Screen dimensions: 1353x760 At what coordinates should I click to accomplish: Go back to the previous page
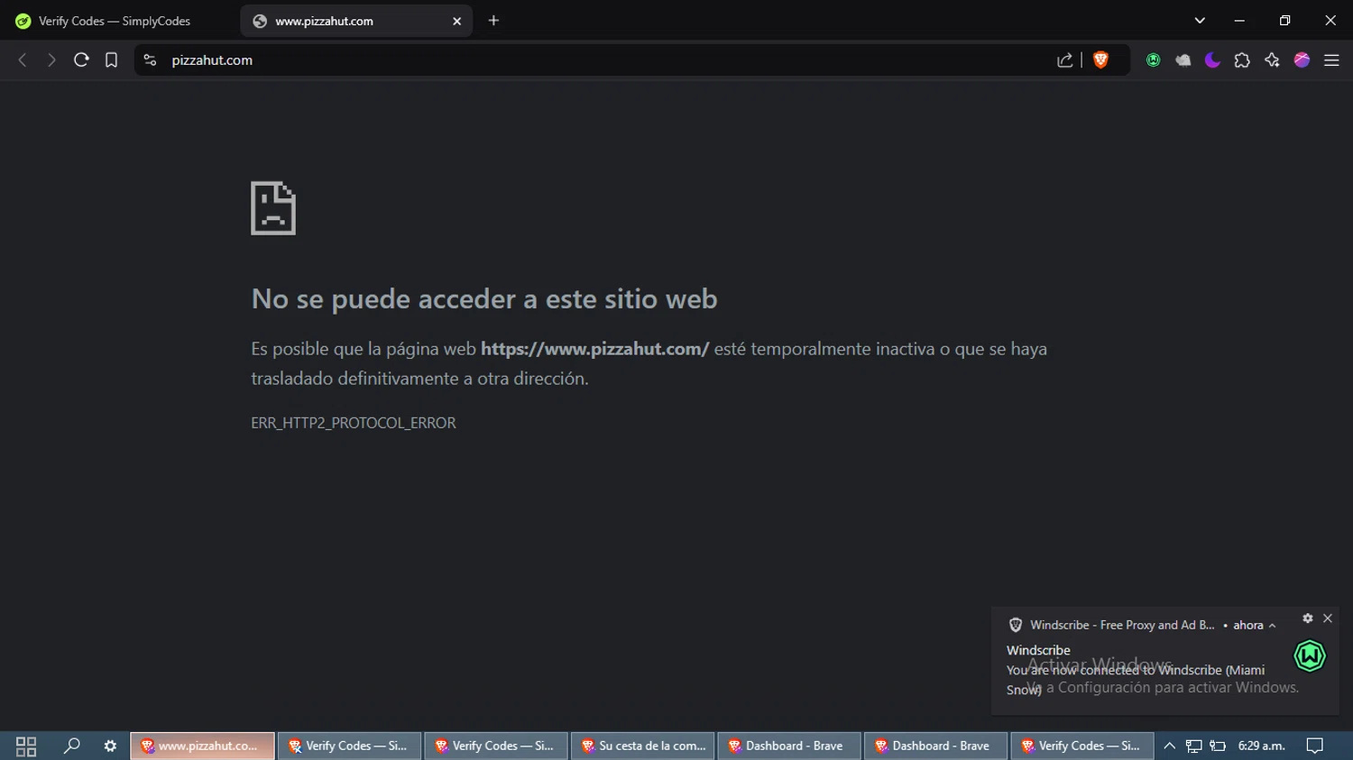23,60
